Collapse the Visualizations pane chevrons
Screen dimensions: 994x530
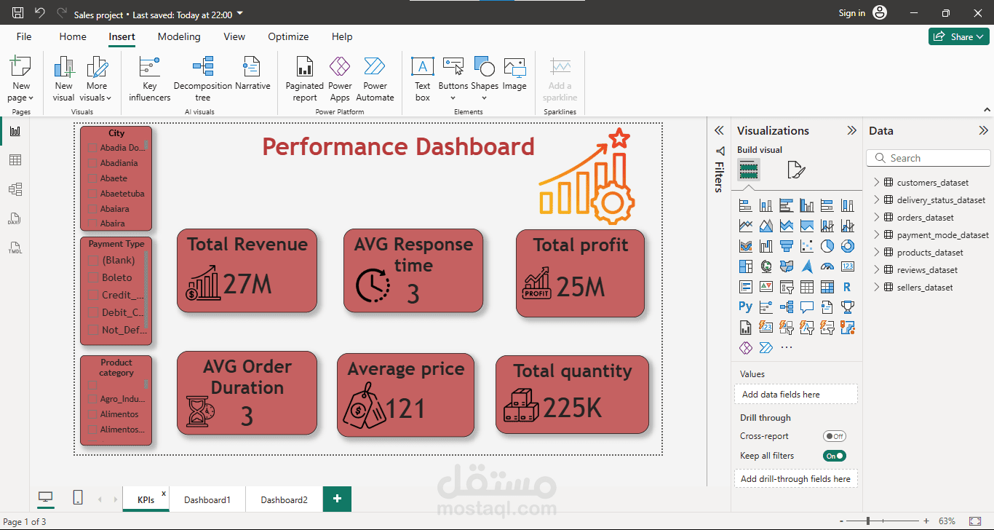pyautogui.click(x=852, y=131)
